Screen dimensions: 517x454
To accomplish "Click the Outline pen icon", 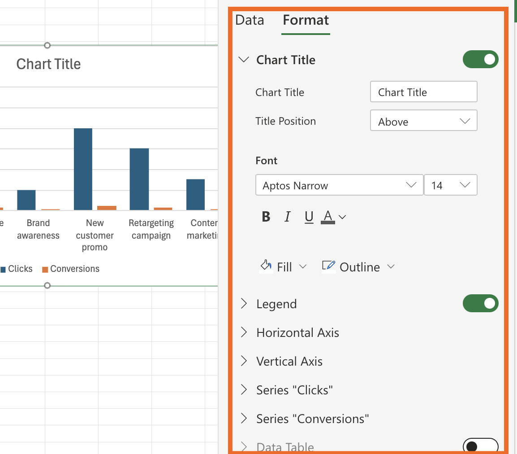I will (x=329, y=266).
